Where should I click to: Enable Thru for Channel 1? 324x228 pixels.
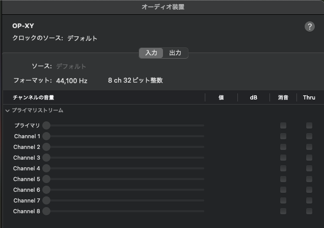[309, 136]
